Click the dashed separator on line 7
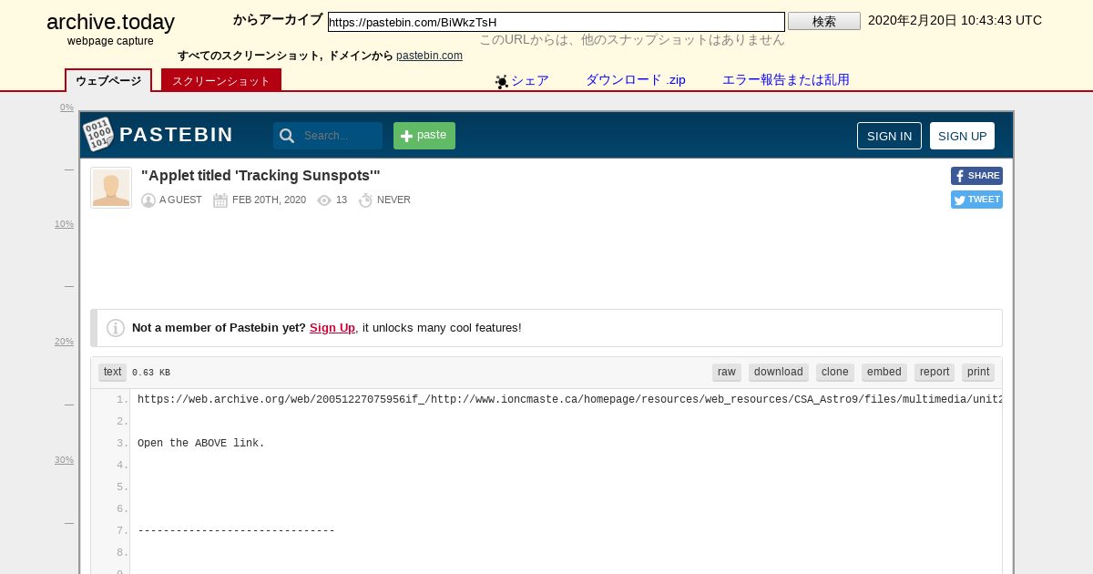The image size is (1093, 574). point(236,531)
